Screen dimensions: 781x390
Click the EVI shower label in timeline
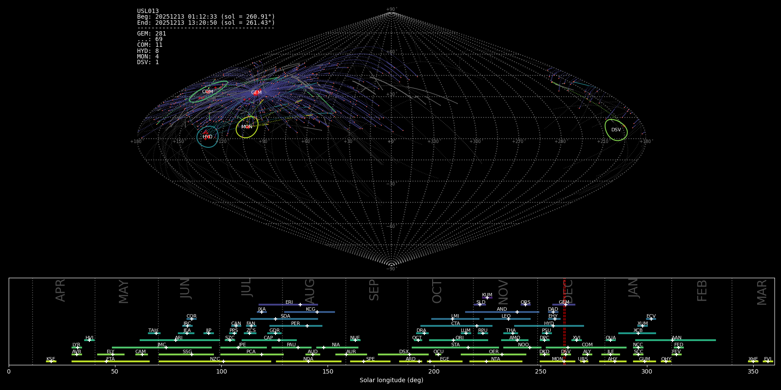click(x=768, y=359)
